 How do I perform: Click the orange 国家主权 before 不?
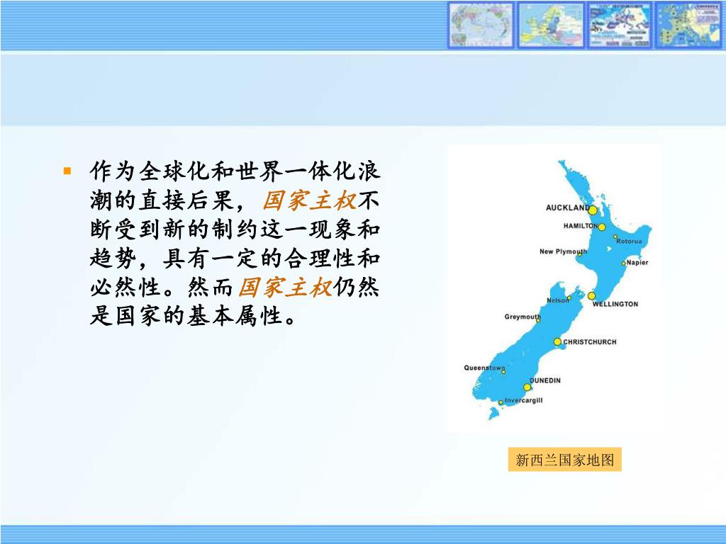[309, 200]
